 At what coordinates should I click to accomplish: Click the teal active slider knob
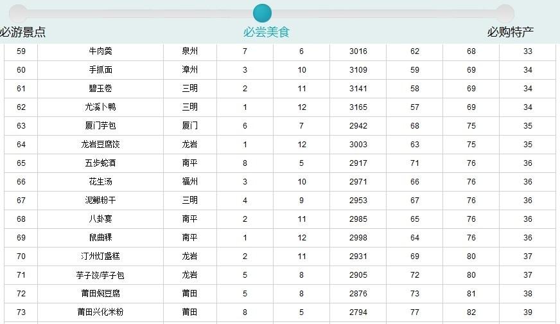pos(262,13)
